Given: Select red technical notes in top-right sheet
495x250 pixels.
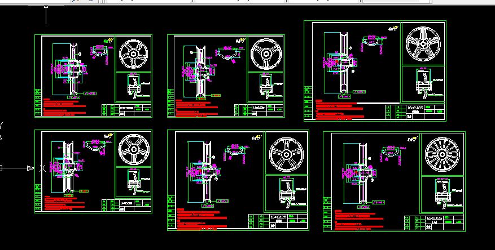Looking at the screenshot, I should tap(339, 110).
